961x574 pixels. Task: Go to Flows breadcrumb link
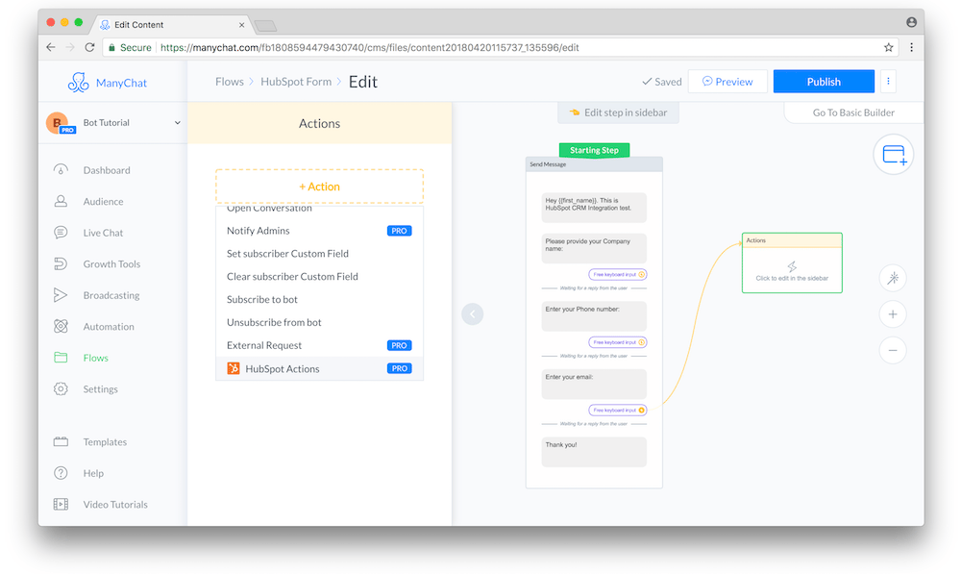(230, 82)
